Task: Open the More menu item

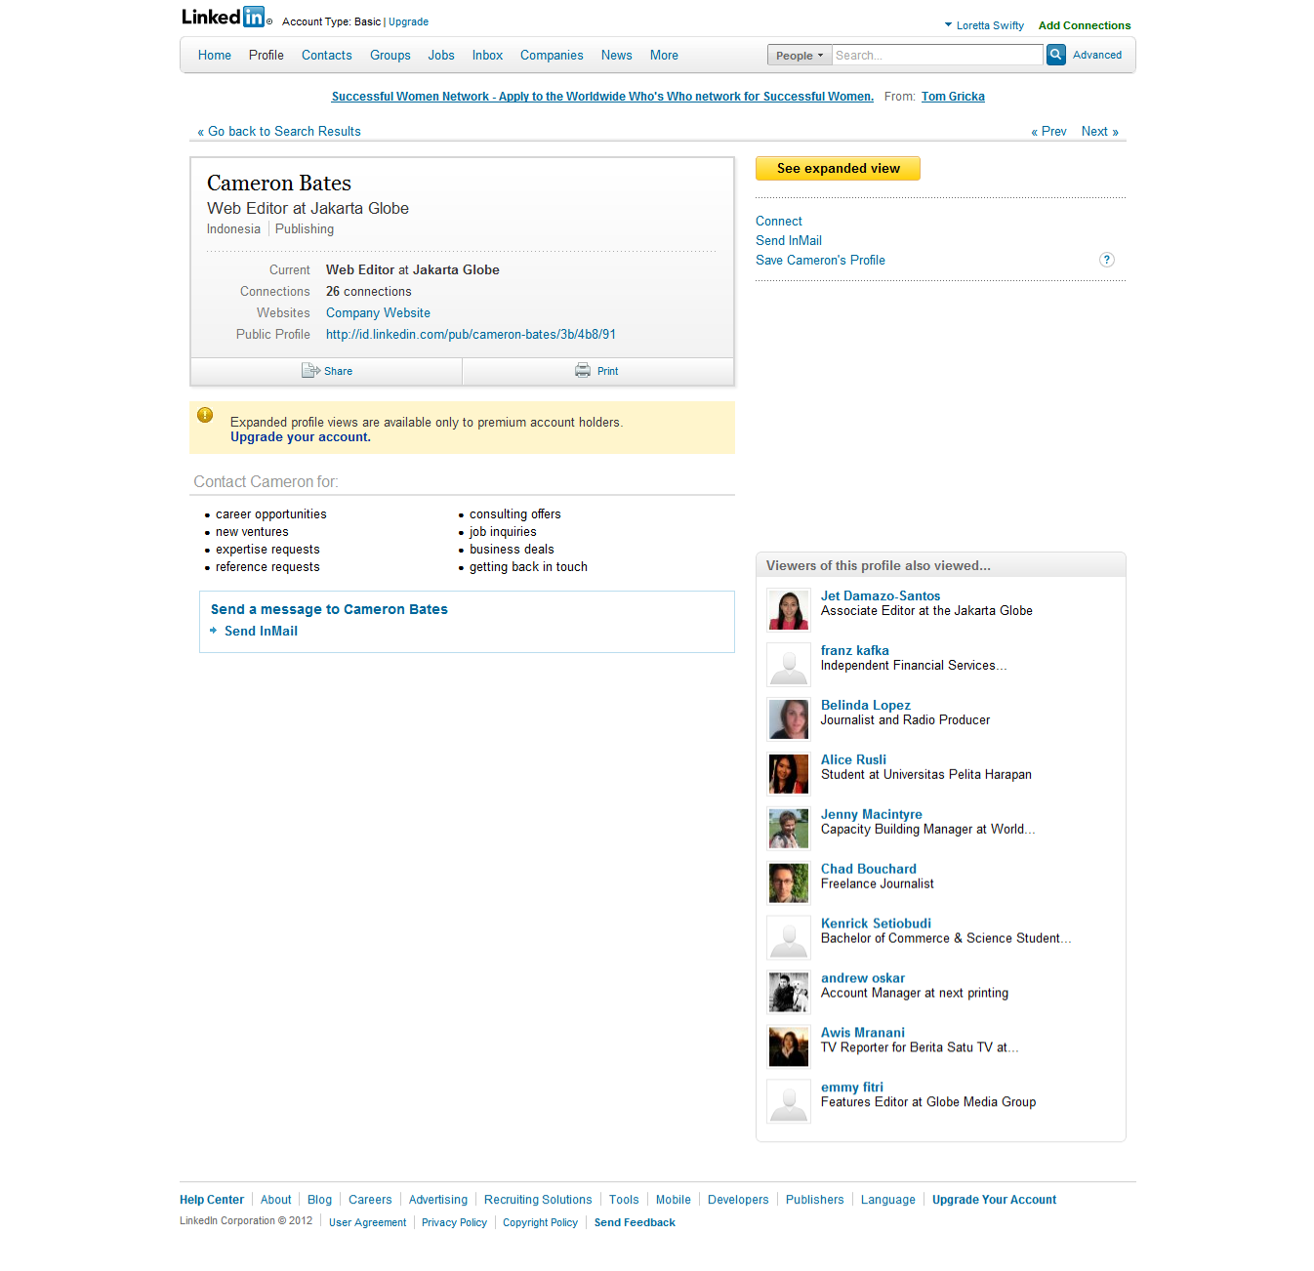Action: [664, 56]
